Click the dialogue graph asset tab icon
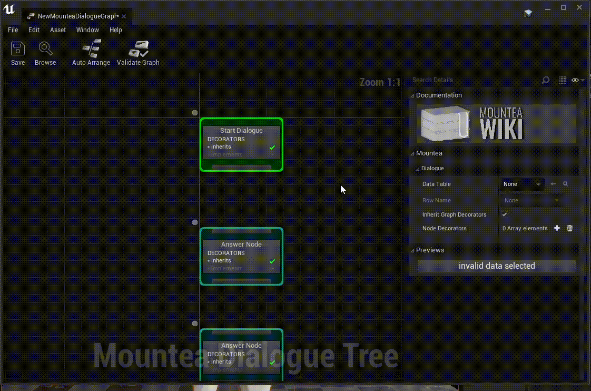Viewport: 591px width, 391px height. 31,16
